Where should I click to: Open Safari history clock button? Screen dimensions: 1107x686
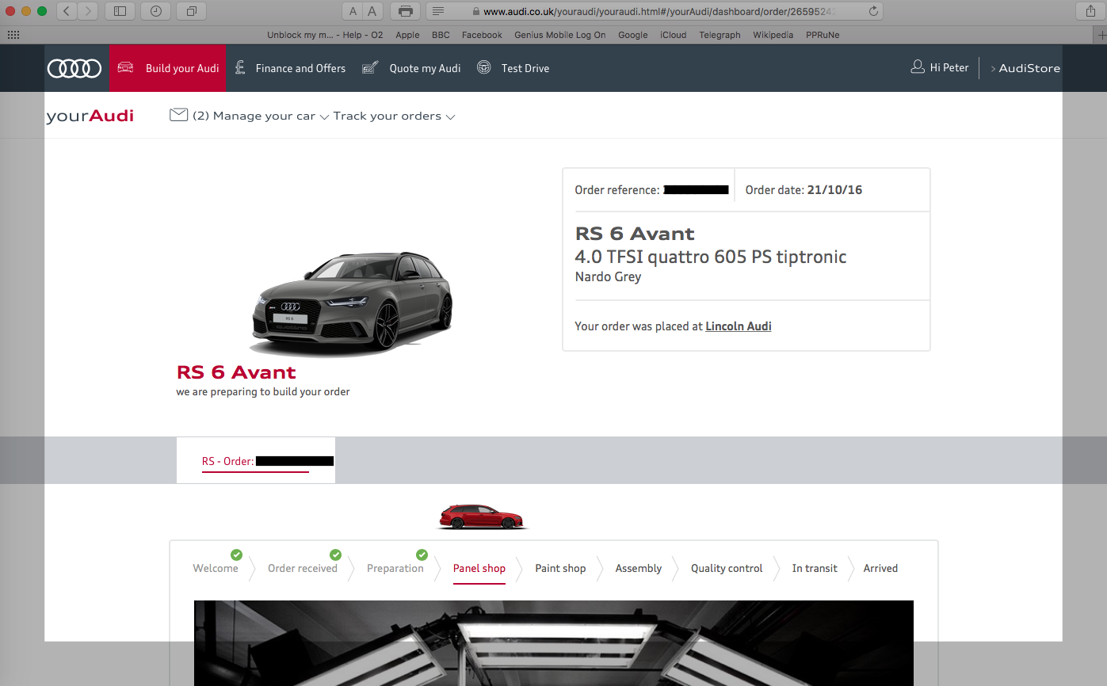[x=156, y=11]
